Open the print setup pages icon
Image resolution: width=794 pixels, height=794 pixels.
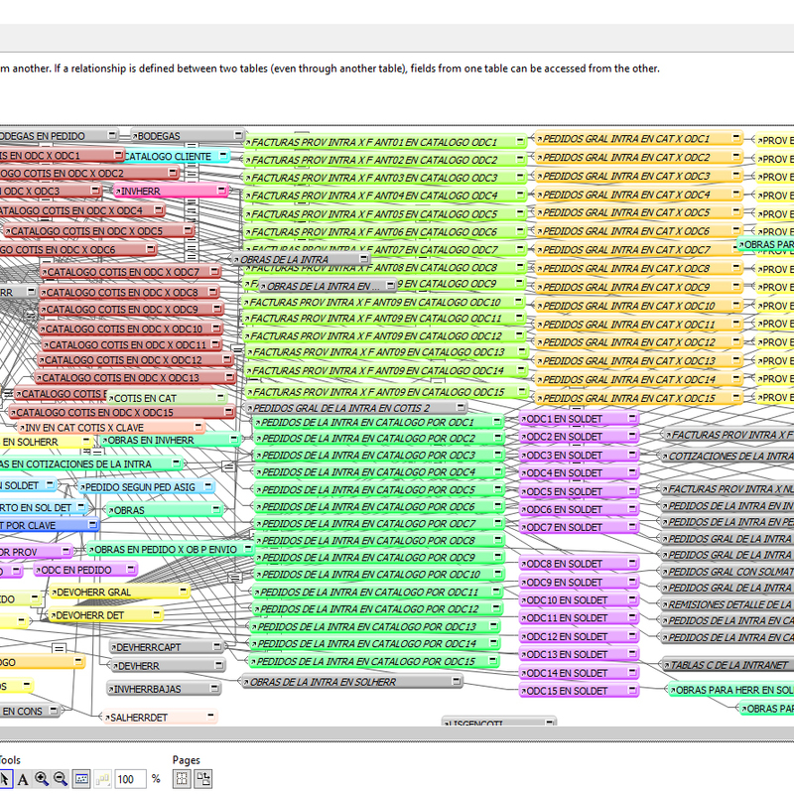(203, 779)
